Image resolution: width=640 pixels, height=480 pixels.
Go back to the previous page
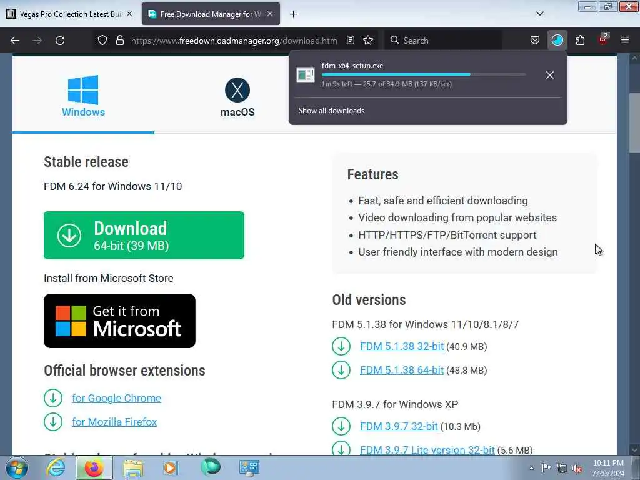point(15,41)
